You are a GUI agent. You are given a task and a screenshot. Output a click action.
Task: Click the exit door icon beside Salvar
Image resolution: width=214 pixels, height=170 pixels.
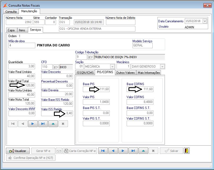click(187, 151)
